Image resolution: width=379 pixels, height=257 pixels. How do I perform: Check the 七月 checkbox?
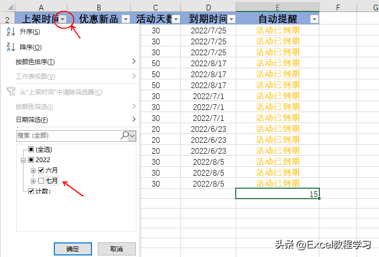point(41,180)
